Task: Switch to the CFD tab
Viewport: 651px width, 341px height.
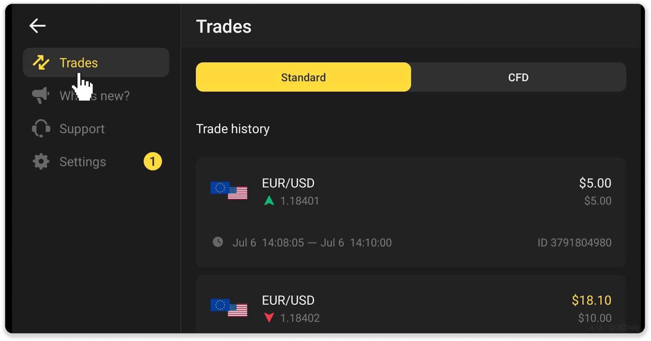Action: pos(518,77)
